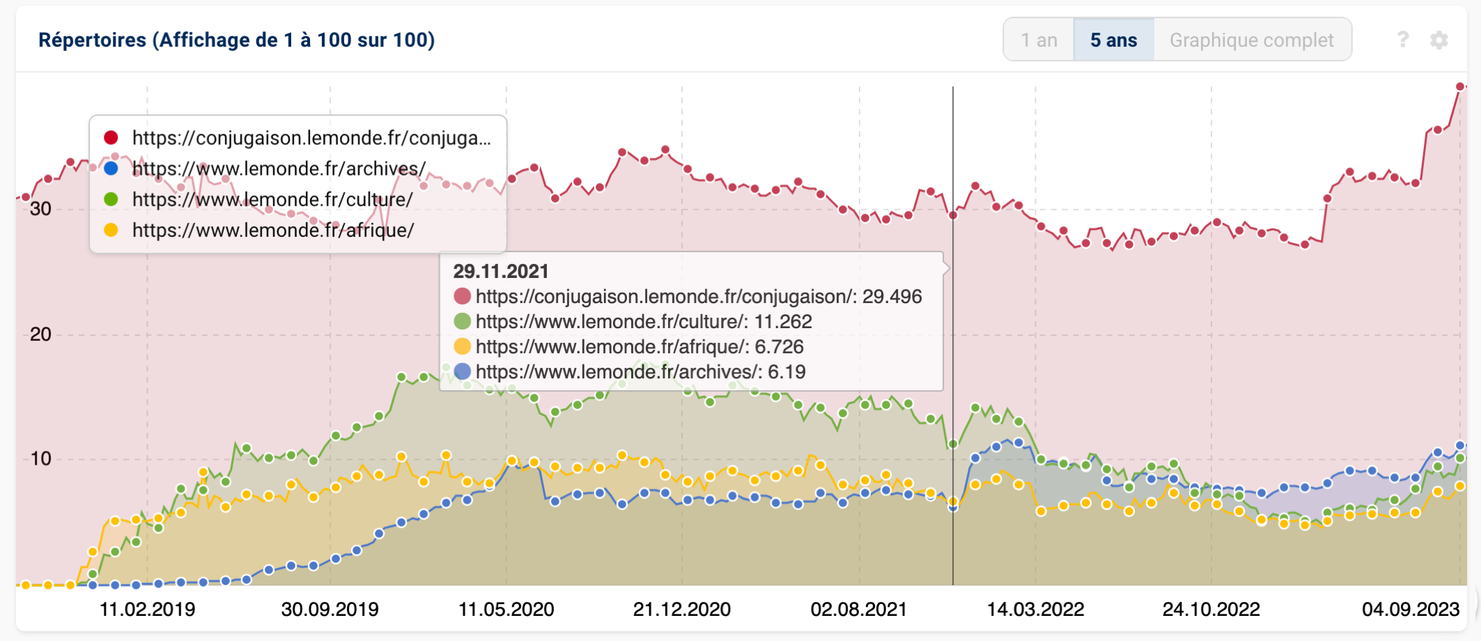Viewport: 1481px width, 641px height.
Task: Click the y-axis label 20
Action: click(x=40, y=334)
